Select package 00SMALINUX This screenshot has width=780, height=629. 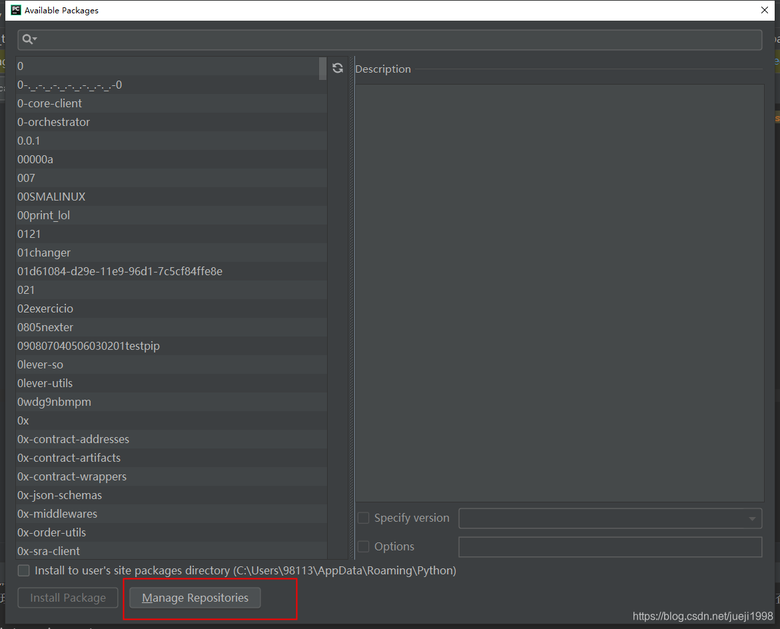click(172, 197)
